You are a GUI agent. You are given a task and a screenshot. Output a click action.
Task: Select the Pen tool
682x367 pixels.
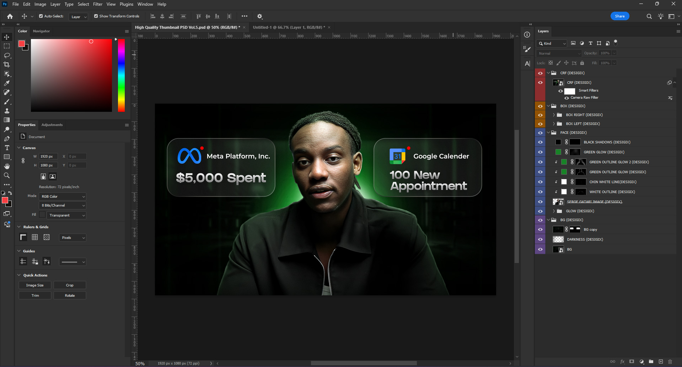7,138
